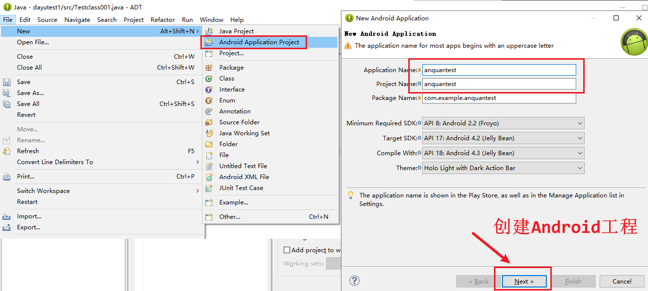
Task: Open the Edit menu
Action: click(25, 20)
